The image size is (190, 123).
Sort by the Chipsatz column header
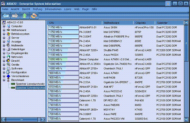(x=144, y=23)
